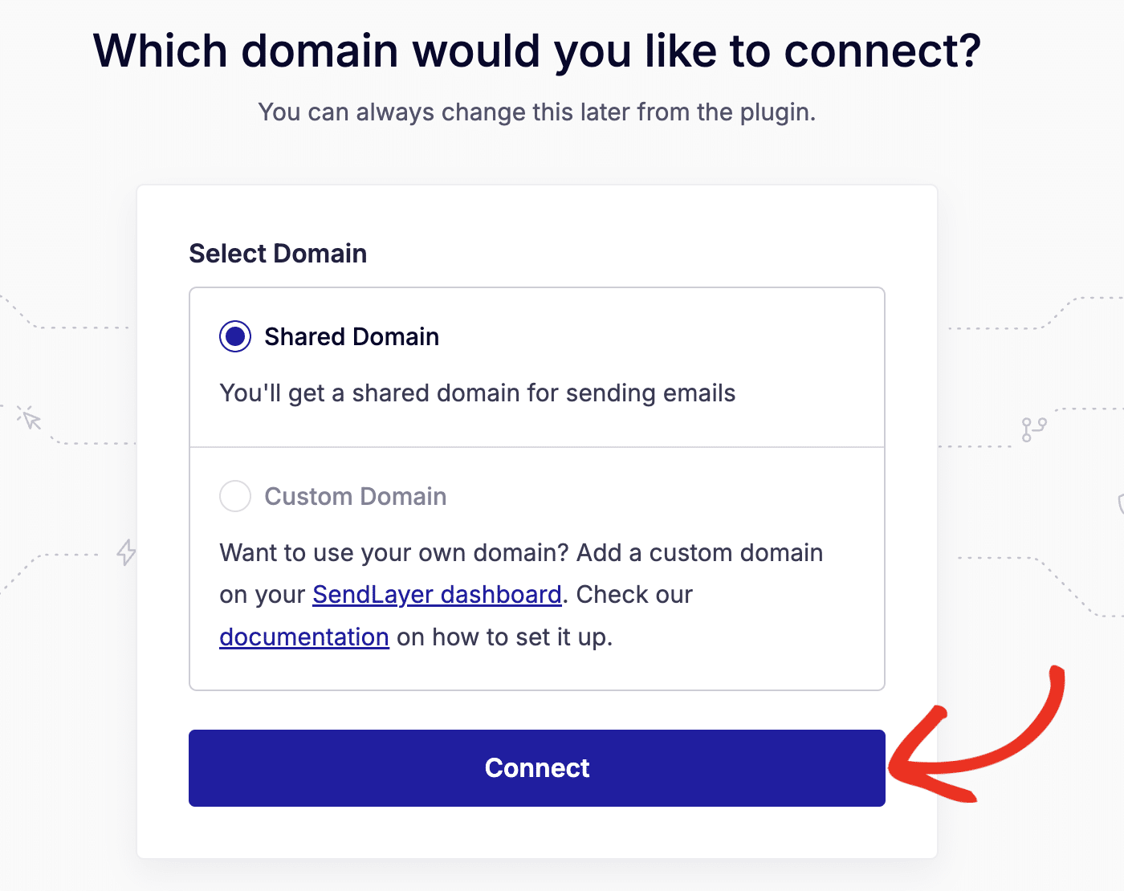Screen dimensions: 1124x891
Task: Click the Shared Domain label text
Action: pos(351,336)
